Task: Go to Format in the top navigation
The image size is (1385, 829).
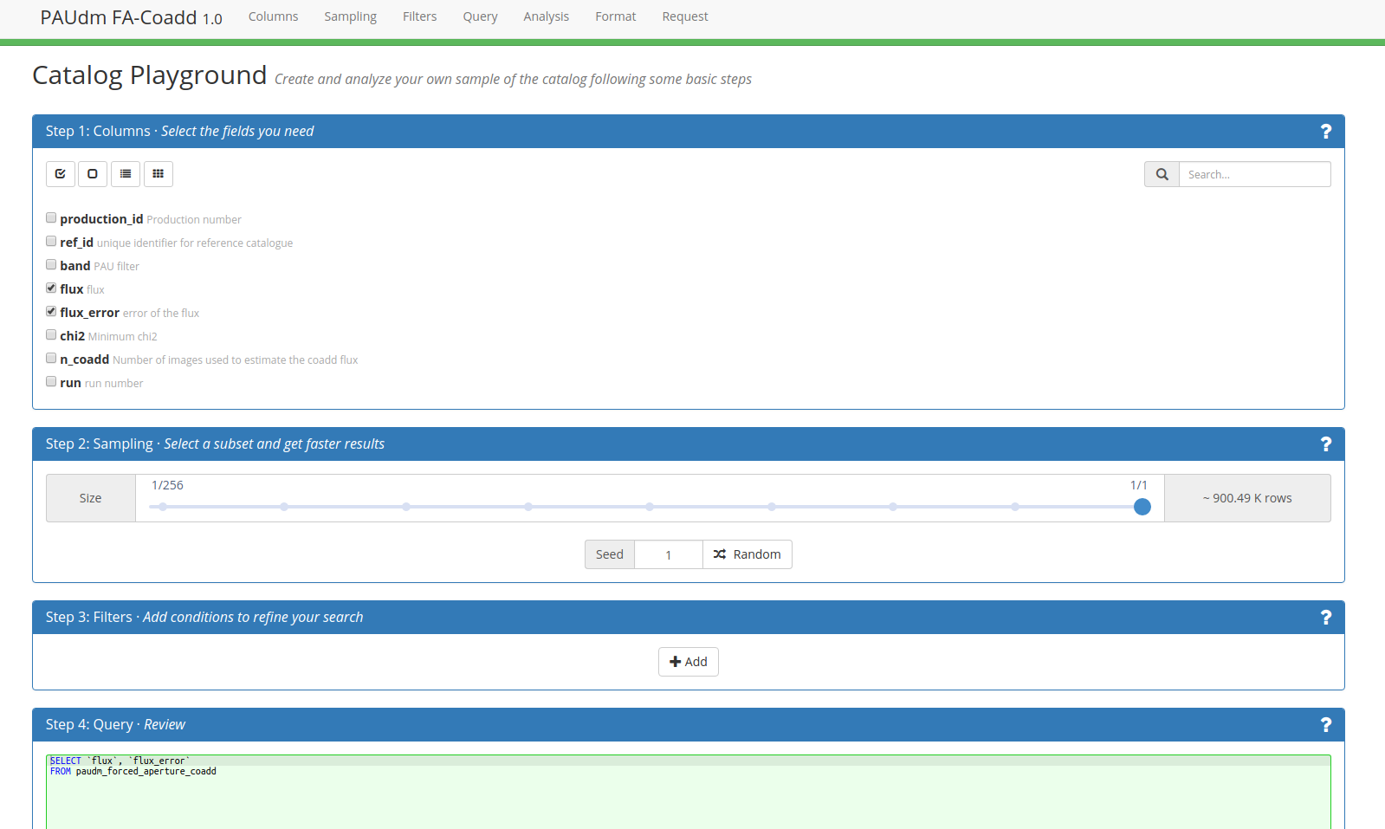Action: pos(615,16)
